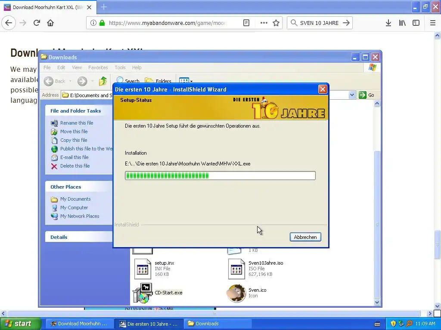441x330 pixels.
Task: Click Go button next to address bar
Action: (366, 95)
